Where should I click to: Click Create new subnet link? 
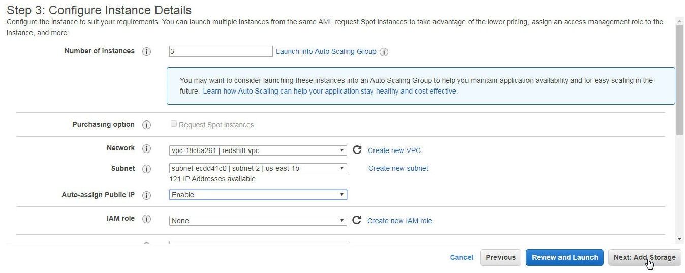(398, 168)
